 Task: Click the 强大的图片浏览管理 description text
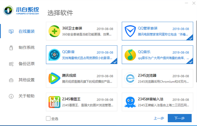tap(87, 105)
